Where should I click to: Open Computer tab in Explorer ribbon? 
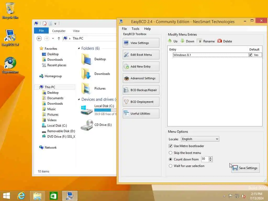(x=59, y=31)
